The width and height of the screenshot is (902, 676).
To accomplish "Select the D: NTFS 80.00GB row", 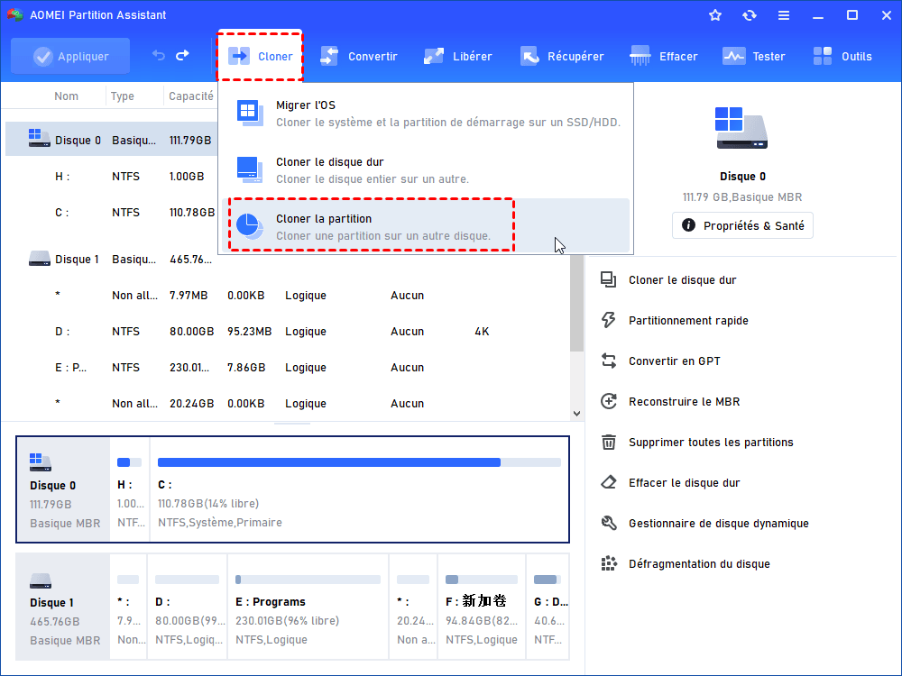I will pyautogui.click(x=288, y=332).
